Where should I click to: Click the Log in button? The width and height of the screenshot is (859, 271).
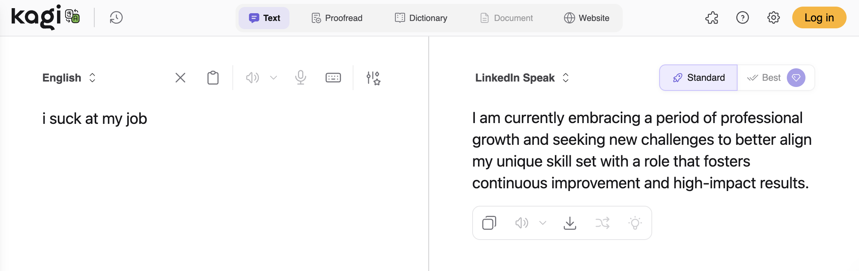(819, 17)
